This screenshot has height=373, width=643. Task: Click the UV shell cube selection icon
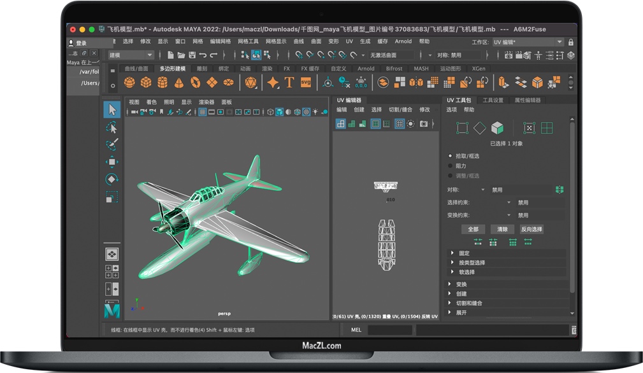click(x=497, y=128)
